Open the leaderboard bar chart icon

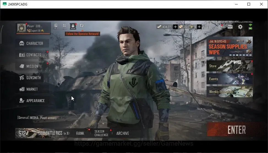pos(209,27)
